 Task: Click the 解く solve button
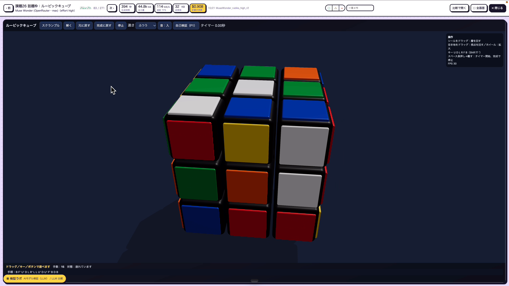pyautogui.click(x=69, y=25)
